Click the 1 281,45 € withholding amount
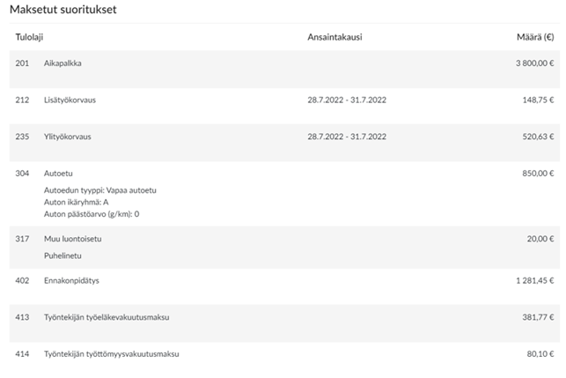The image size is (566, 378). click(x=534, y=280)
